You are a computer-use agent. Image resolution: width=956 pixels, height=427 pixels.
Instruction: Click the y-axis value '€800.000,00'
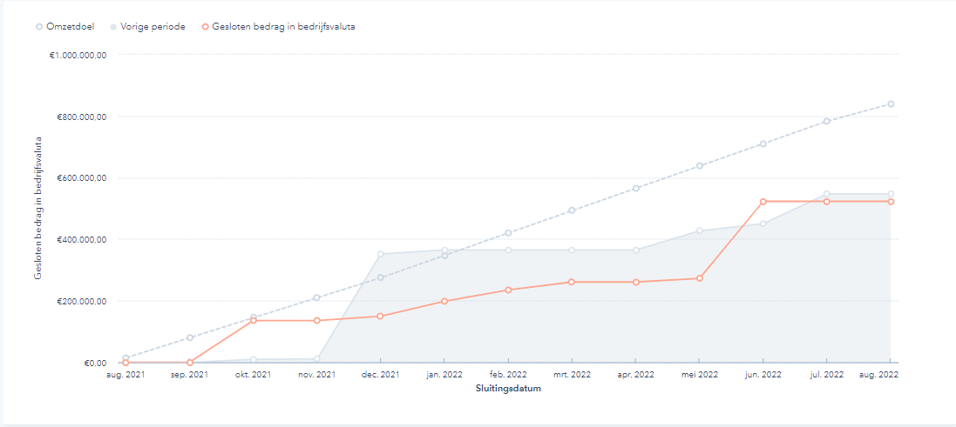pyautogui.click(x=83, y=117)
